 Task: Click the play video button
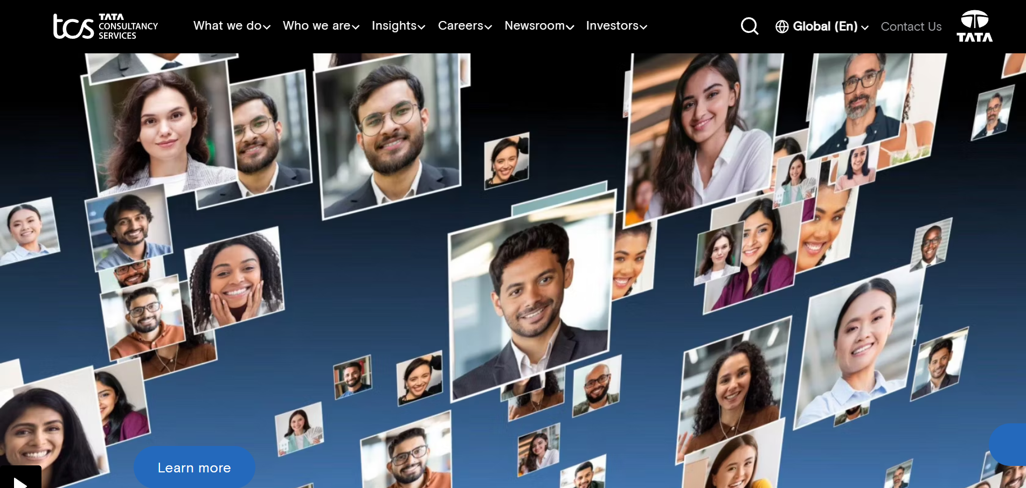pos(20,478)
